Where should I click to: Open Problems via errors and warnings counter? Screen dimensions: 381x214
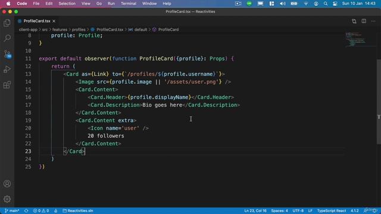click(41, 210)
